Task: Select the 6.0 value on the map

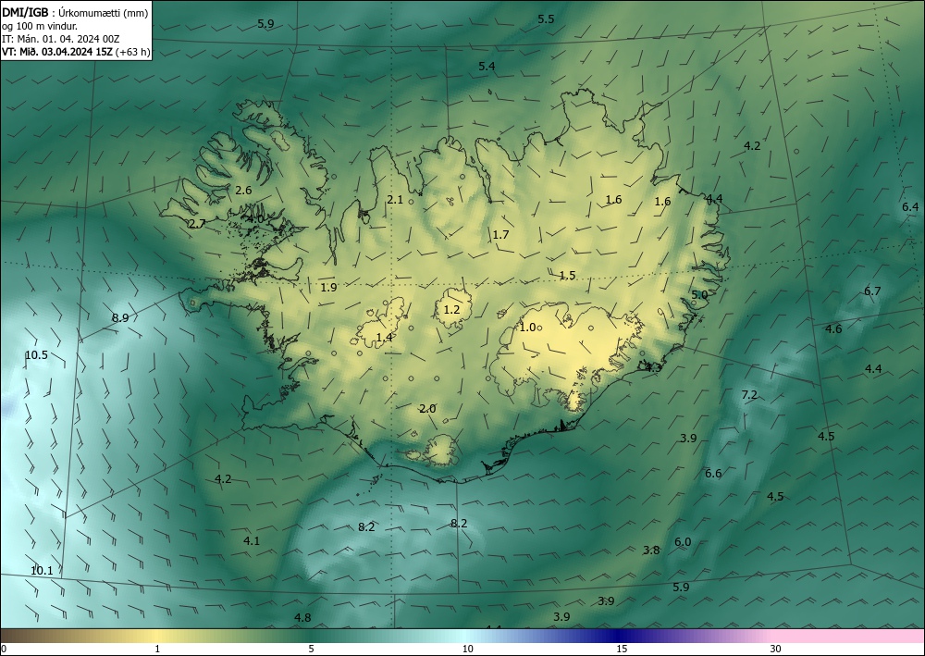Action: point(683,541)
